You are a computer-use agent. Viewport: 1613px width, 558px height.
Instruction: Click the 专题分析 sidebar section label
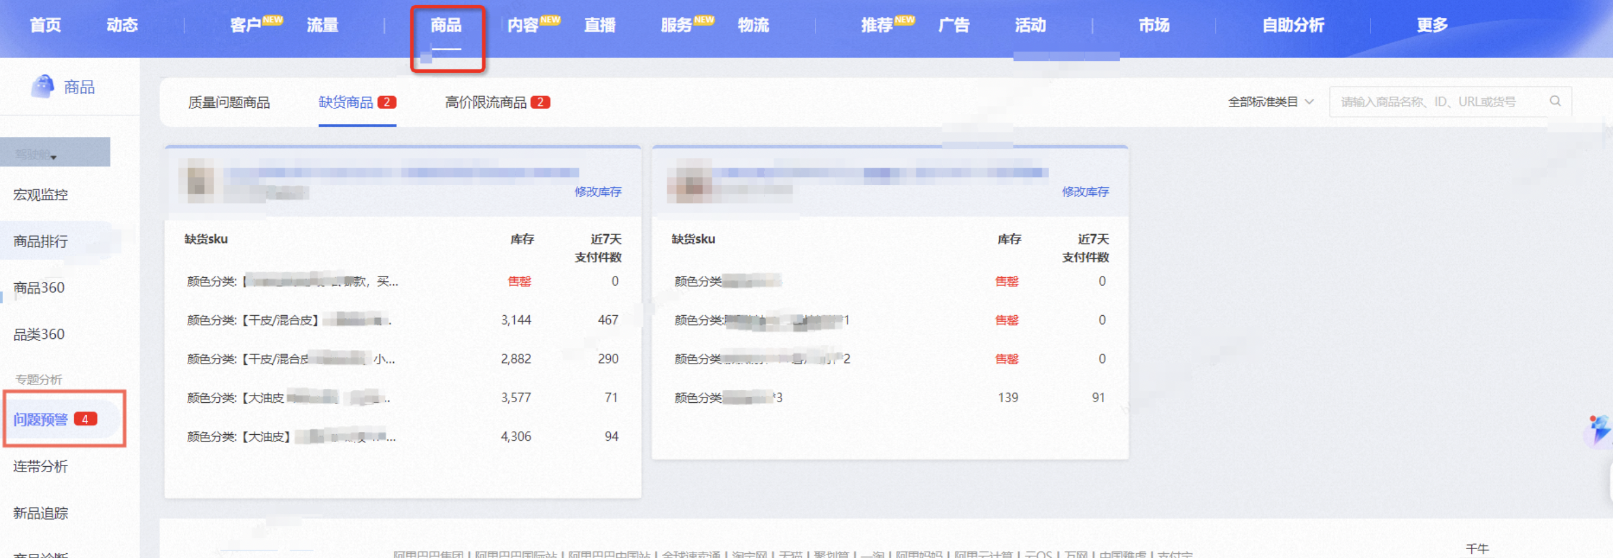[39, 380]
